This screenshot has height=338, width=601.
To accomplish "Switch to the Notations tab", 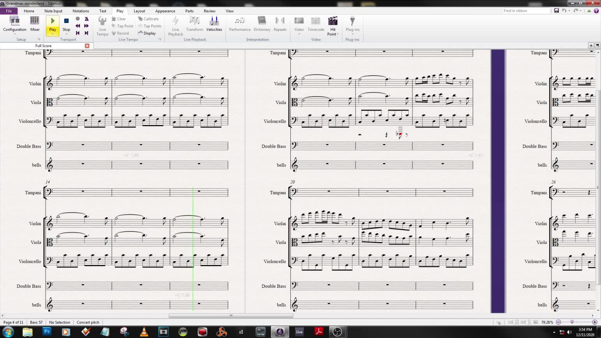I will tap(81, 11).
